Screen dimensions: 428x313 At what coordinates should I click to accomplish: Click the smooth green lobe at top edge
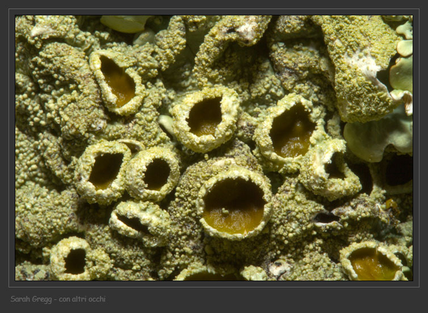click(x=125, y=23)
